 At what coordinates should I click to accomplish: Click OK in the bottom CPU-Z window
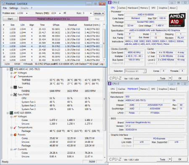point(180,159)
